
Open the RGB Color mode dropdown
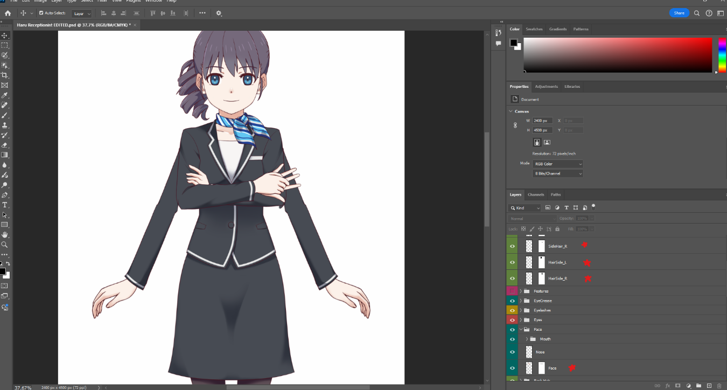point(558,164)
